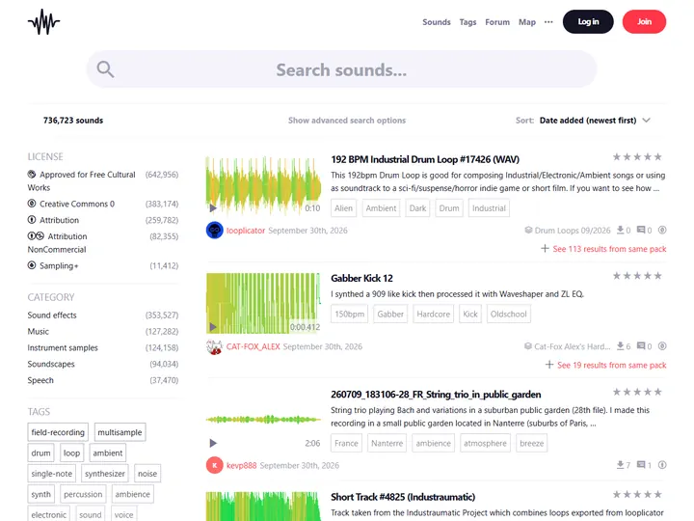Seek within the String trio waveform
Image resolution: width=694 pixels, height=521 pixels.
264,419
